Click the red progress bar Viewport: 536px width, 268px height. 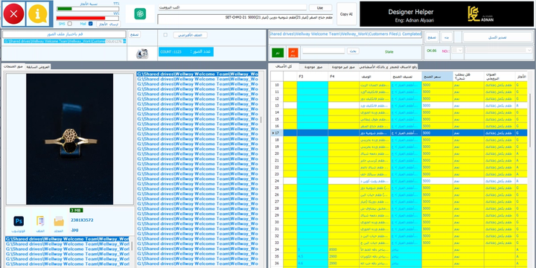tap(88, 18)
